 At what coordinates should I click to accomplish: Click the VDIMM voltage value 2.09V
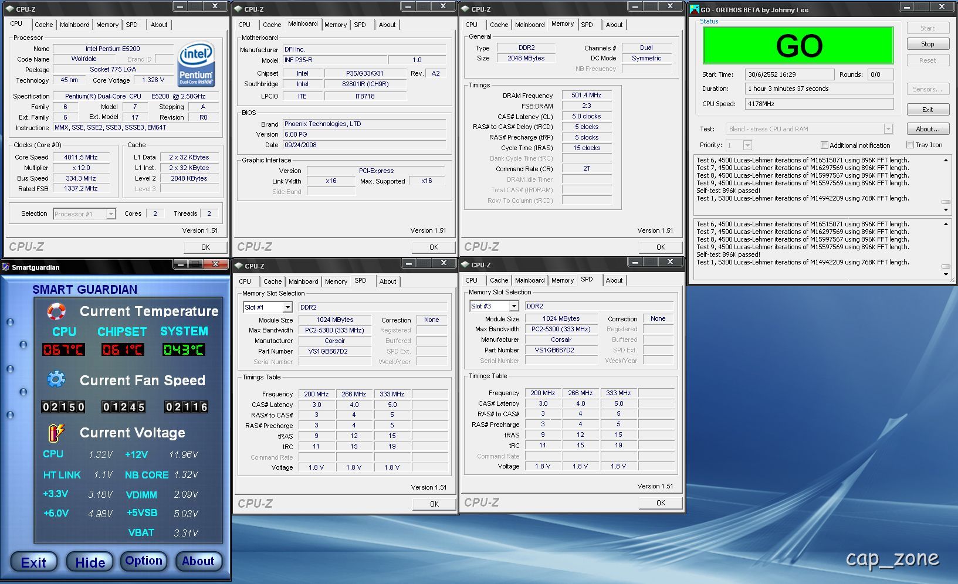click(x=186, y=495)
